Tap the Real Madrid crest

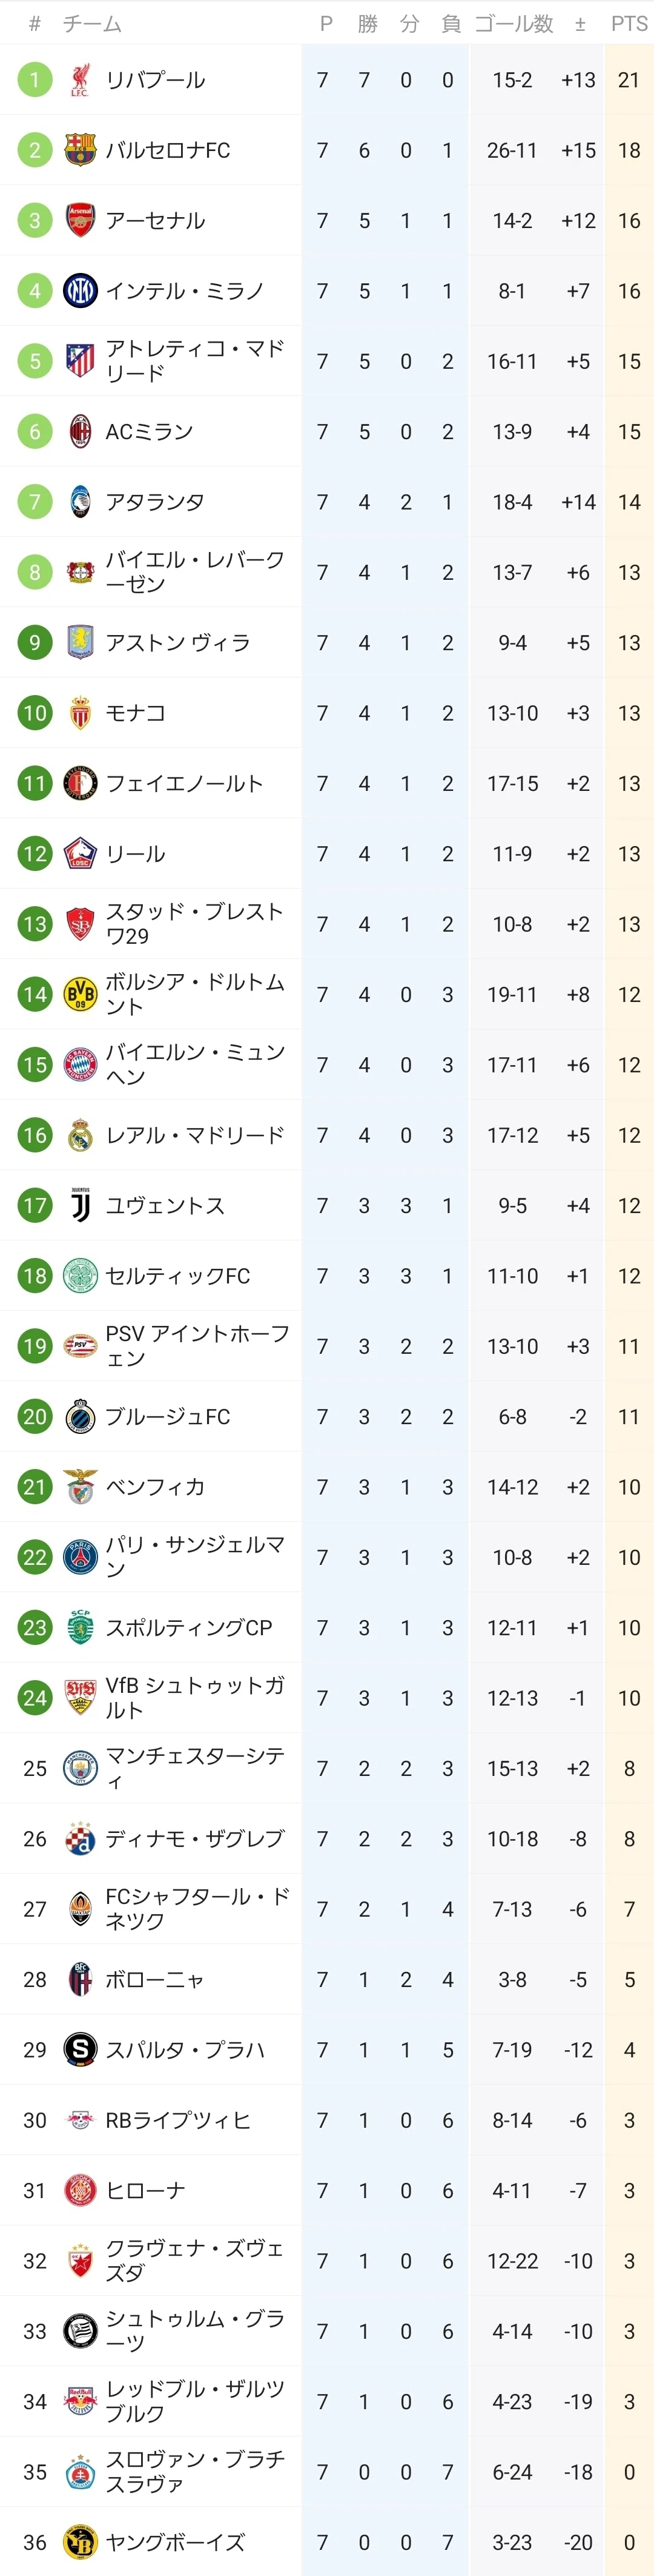[x=80, y=1135]
